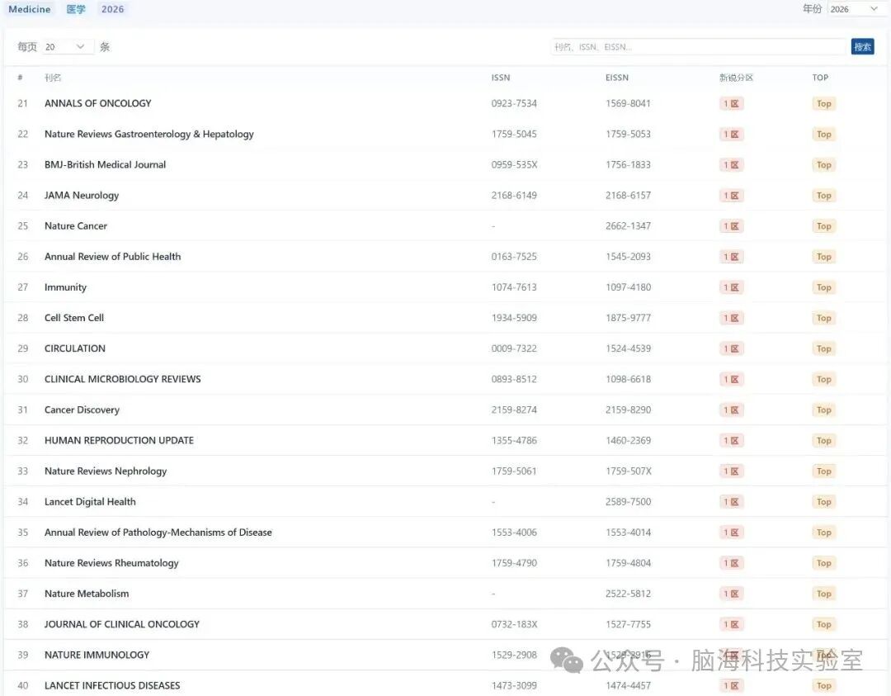Click the 1区 badge for JAMA Neurology
891x696 pixels.
731,196
